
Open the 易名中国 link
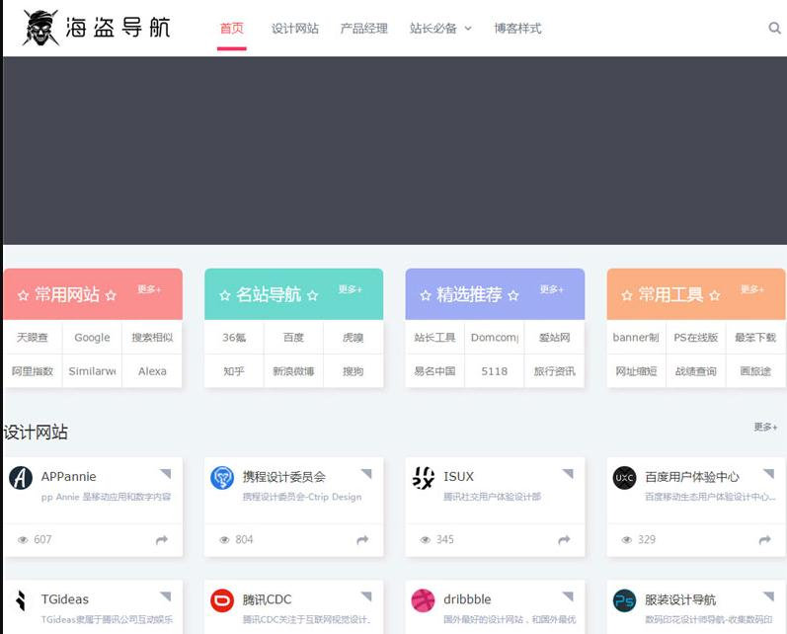[434, 371]
